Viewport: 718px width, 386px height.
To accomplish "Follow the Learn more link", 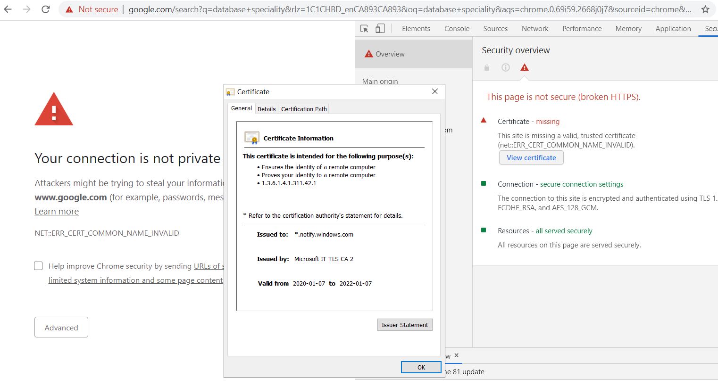I will click(57, 211).
